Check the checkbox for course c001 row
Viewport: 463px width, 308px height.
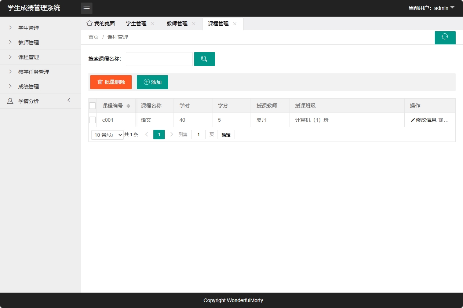(92, 120)
